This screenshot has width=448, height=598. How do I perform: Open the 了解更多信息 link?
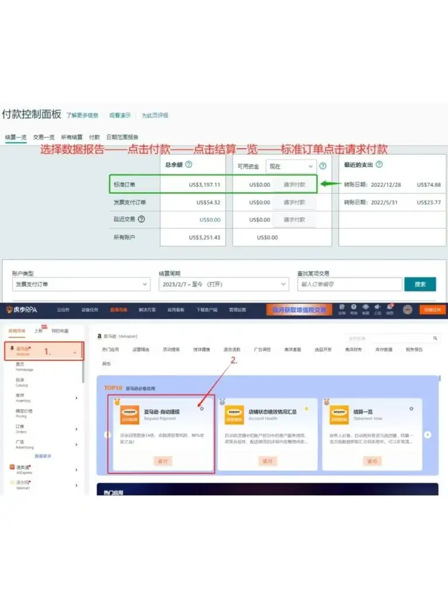point(82,115)
